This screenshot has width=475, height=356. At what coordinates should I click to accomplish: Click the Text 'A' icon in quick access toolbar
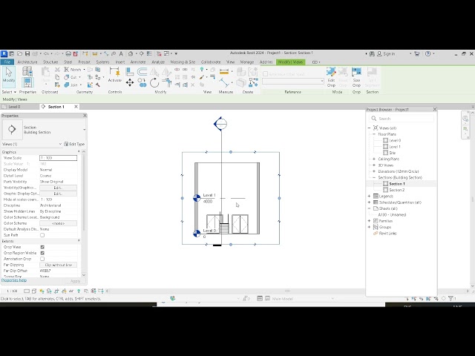(x=121, y=53)
